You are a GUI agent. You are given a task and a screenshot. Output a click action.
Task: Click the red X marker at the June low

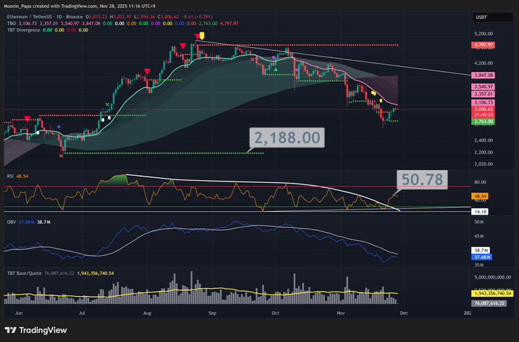point(61,156)
